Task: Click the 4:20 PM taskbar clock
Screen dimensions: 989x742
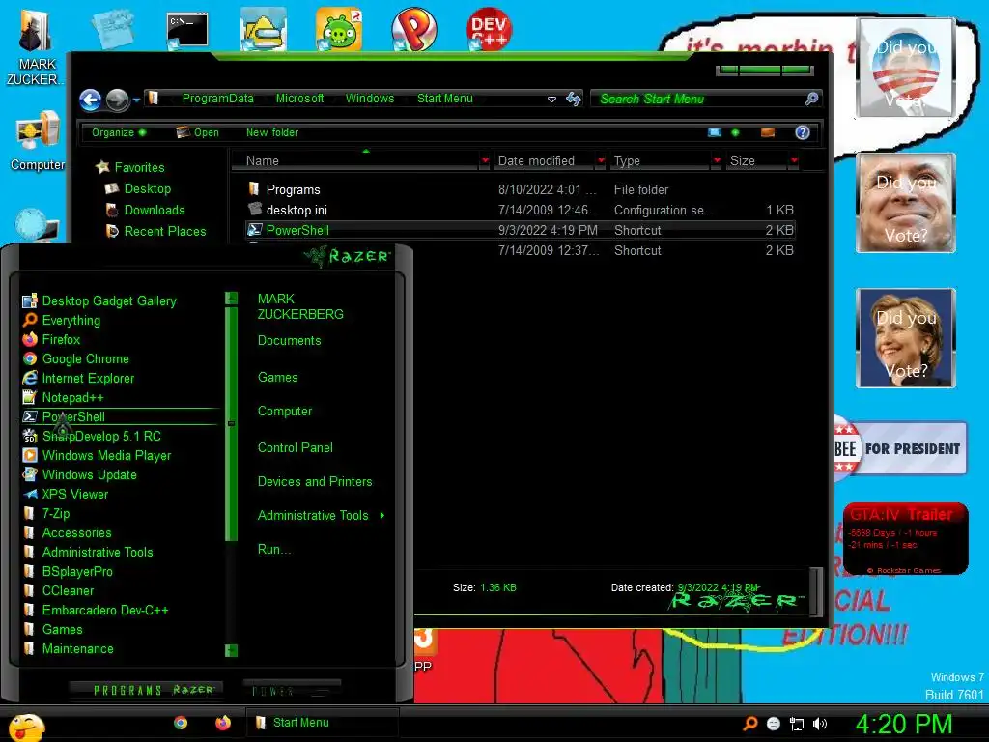Action: point(903,725)
